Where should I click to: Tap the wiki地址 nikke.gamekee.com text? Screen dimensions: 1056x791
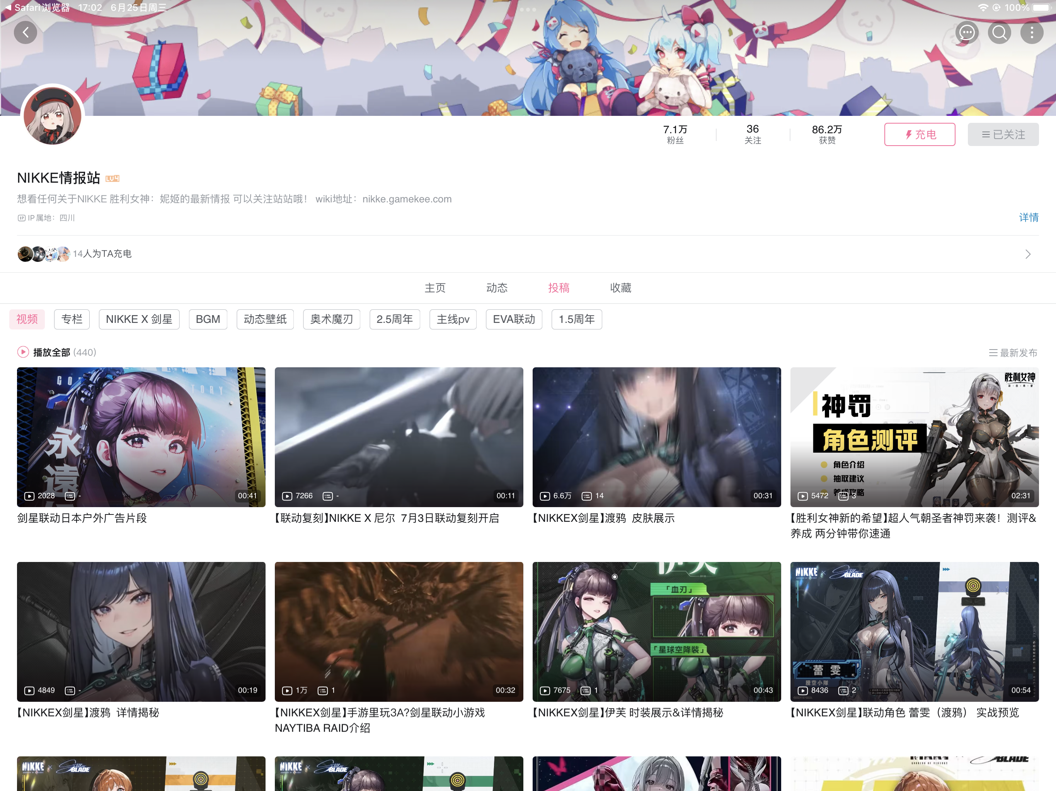point(383,199)
